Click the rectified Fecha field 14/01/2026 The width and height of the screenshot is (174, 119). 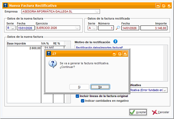(130, 28)
